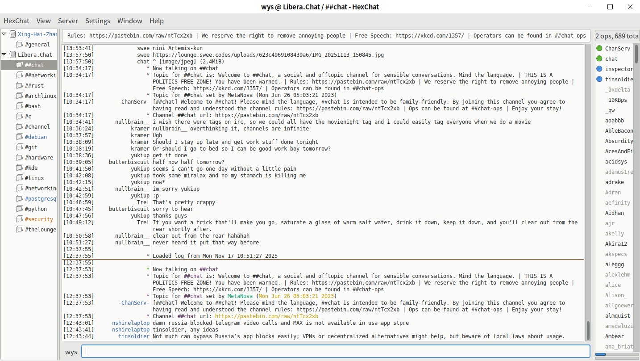Collapse the Xing-Hai-Zhan server tree

tap(4, 34)
